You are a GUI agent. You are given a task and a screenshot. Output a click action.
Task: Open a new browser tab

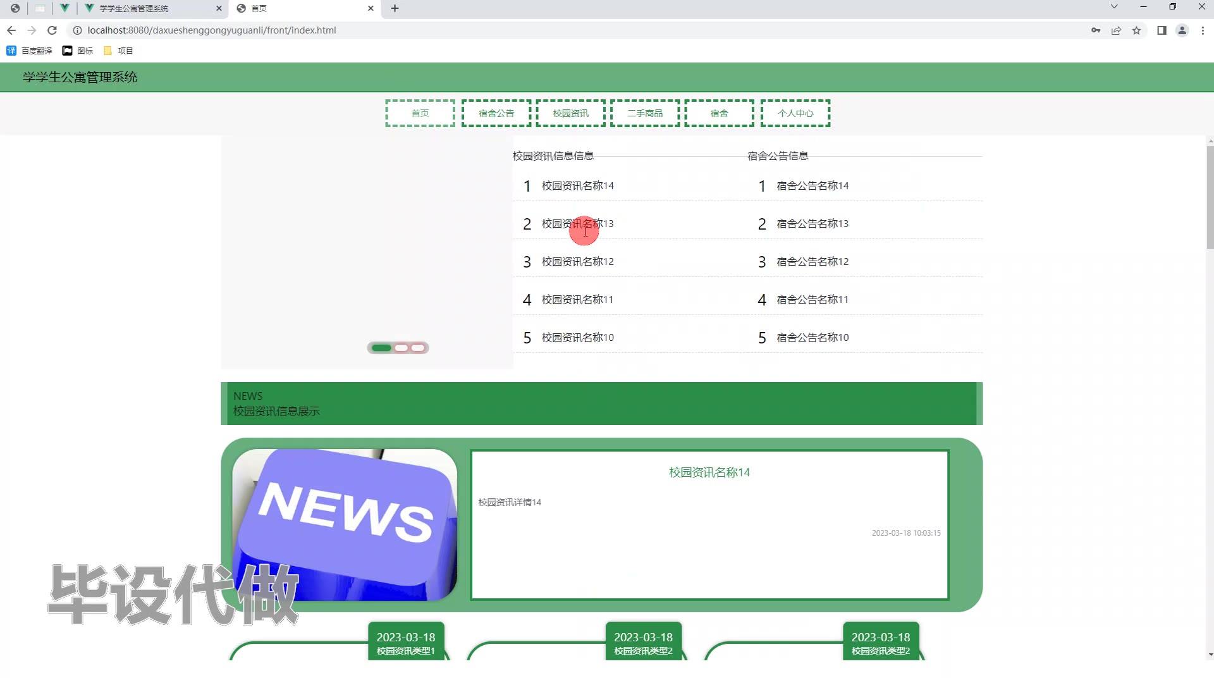[395, 8]
